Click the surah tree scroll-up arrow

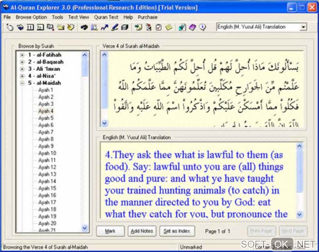pyautogui.click(x=85, y=55)
